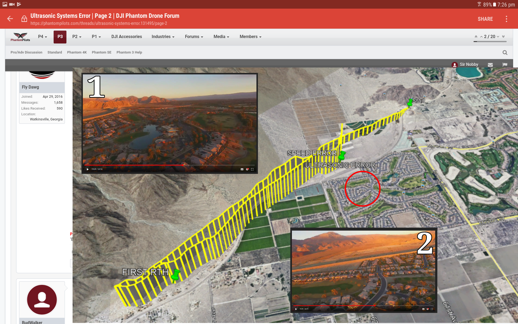Expand the P2 dropdown menu
This screenshot has height=324, width=518.
coord(77,37)
